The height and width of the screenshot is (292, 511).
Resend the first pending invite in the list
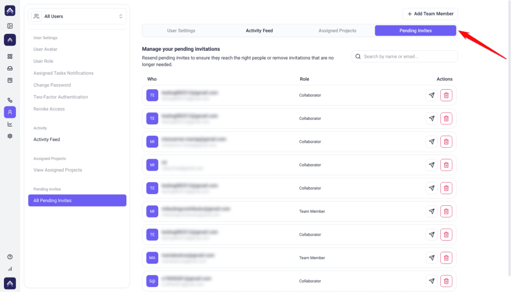click(432, 95)
